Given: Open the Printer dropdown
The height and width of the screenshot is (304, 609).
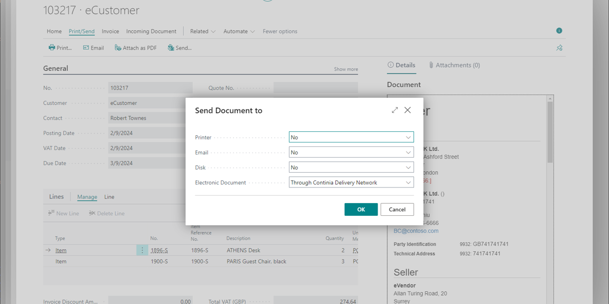Looking at the screenshot, I should 408,137.
